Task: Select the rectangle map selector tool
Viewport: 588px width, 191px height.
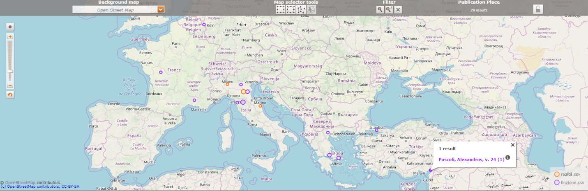Action: [x=281, y=9]
